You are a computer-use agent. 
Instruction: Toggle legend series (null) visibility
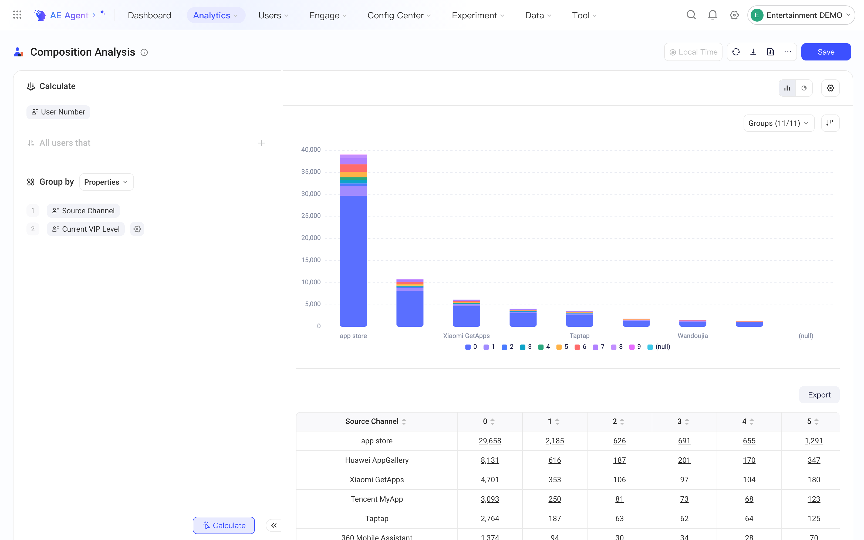(659, 347)
